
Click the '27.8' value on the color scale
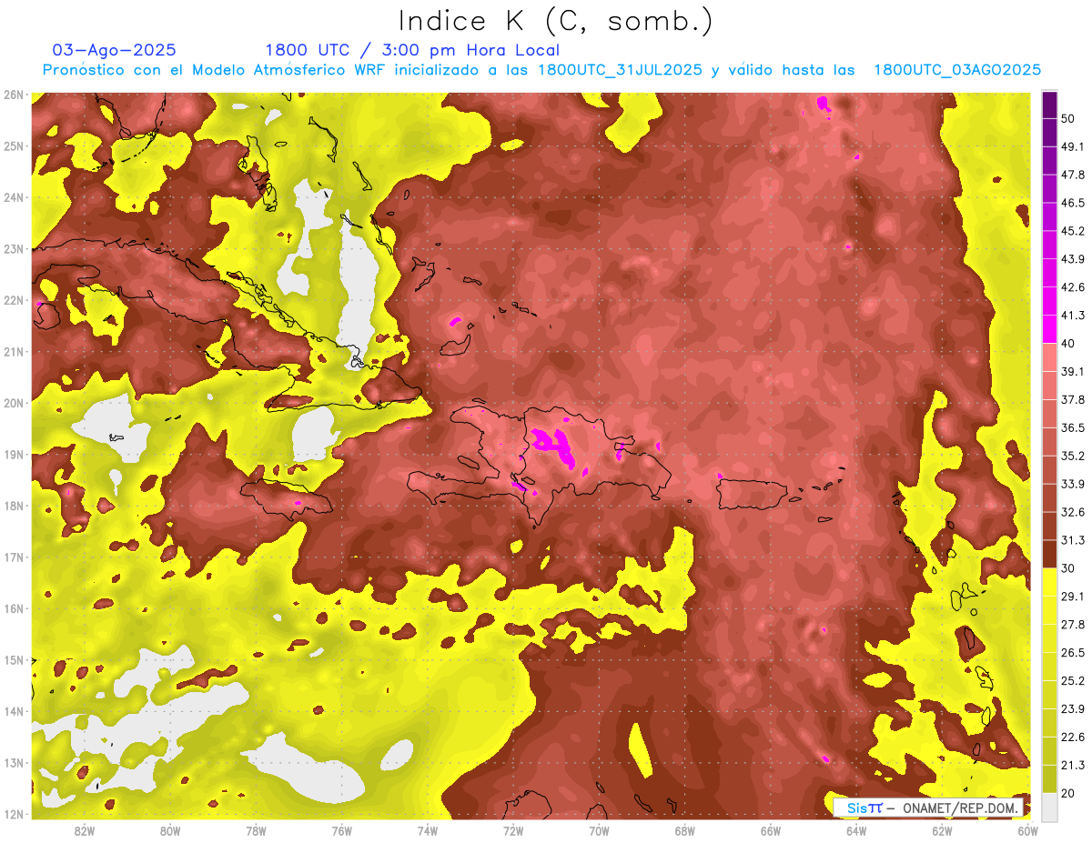1073,624
